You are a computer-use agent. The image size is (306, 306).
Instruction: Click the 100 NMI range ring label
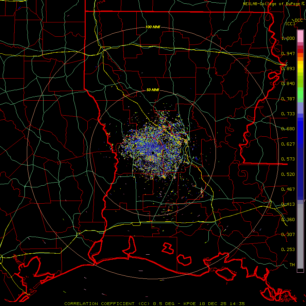153,27
